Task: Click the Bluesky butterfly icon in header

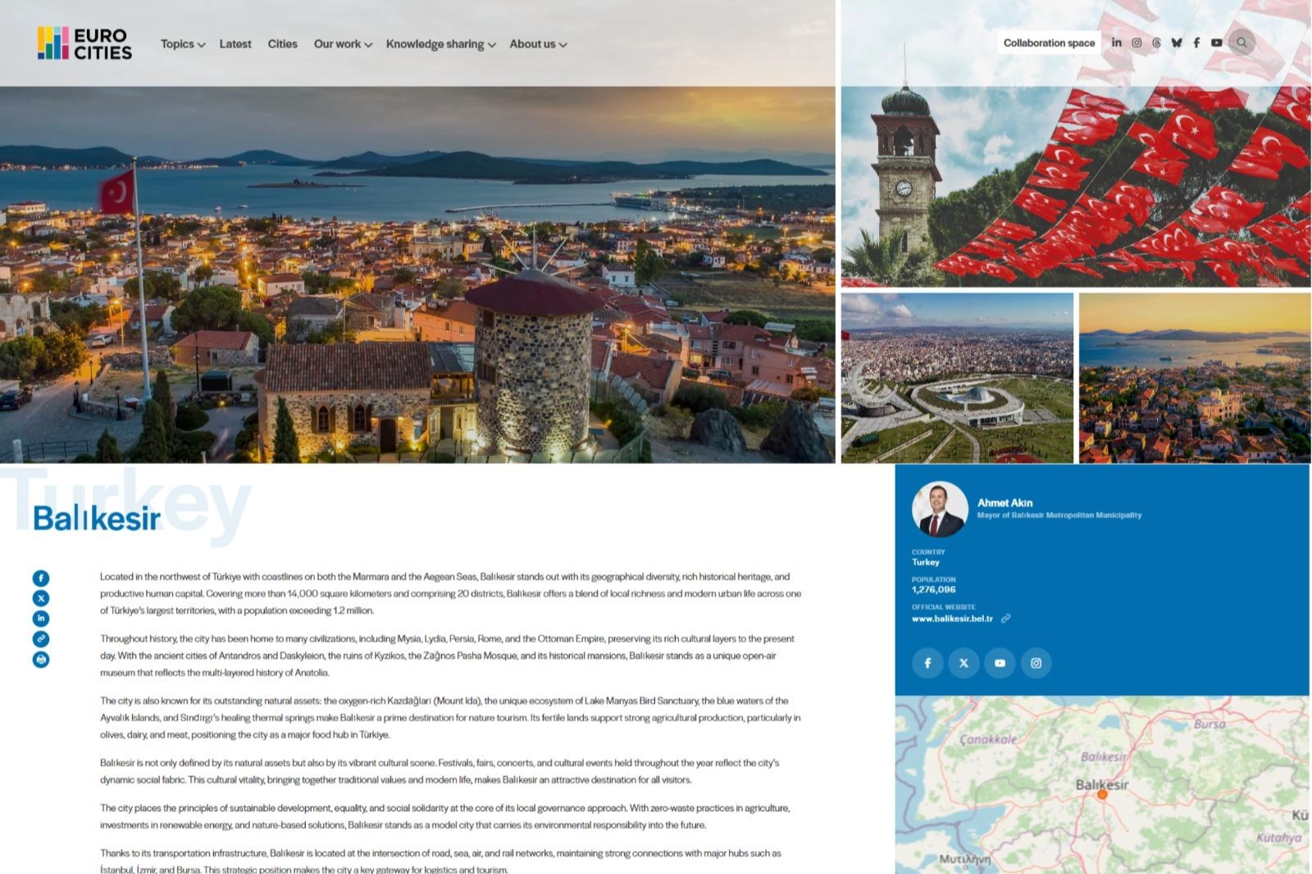Action: click(x=1177, y=43)
